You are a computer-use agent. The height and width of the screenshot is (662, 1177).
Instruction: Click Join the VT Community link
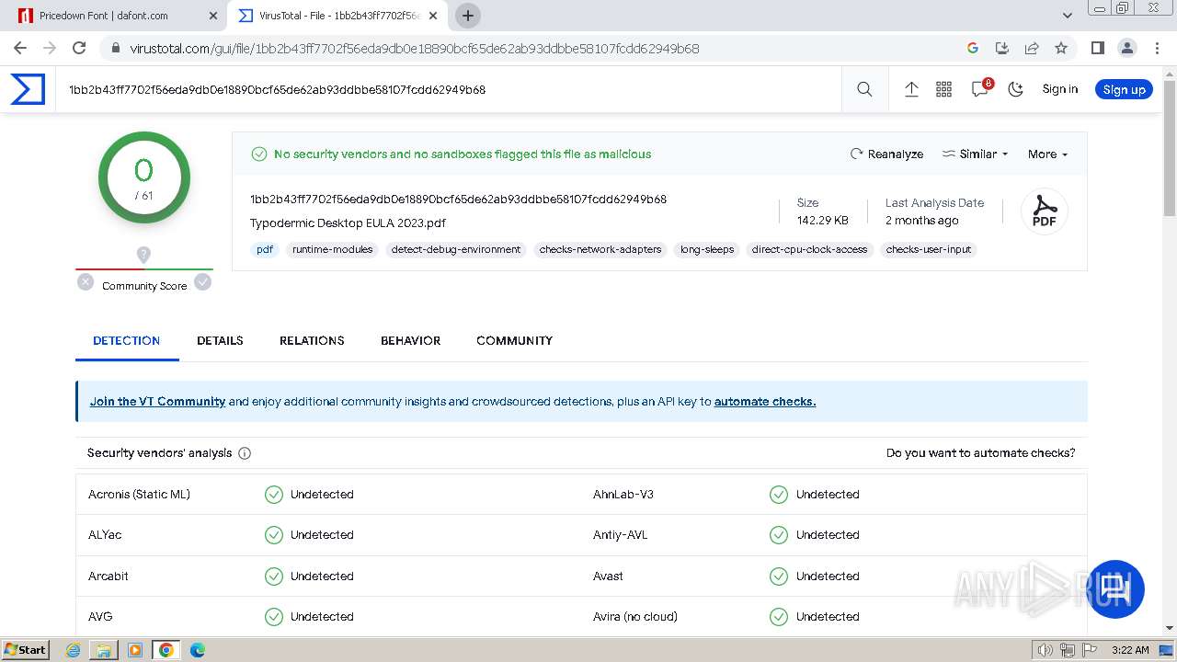[x=157, y=402]
